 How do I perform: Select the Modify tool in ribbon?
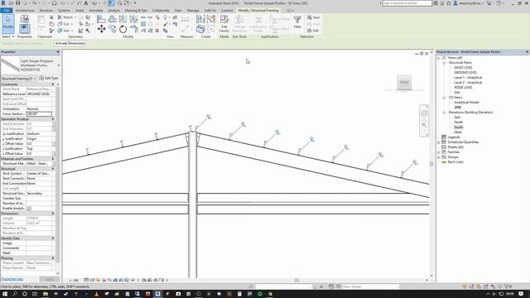click(x=8, y=23)
